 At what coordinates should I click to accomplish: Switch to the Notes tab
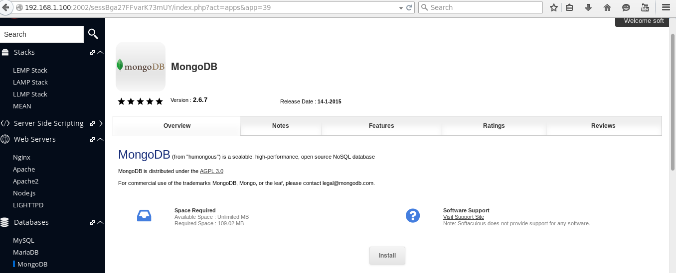tap(281, 126)
